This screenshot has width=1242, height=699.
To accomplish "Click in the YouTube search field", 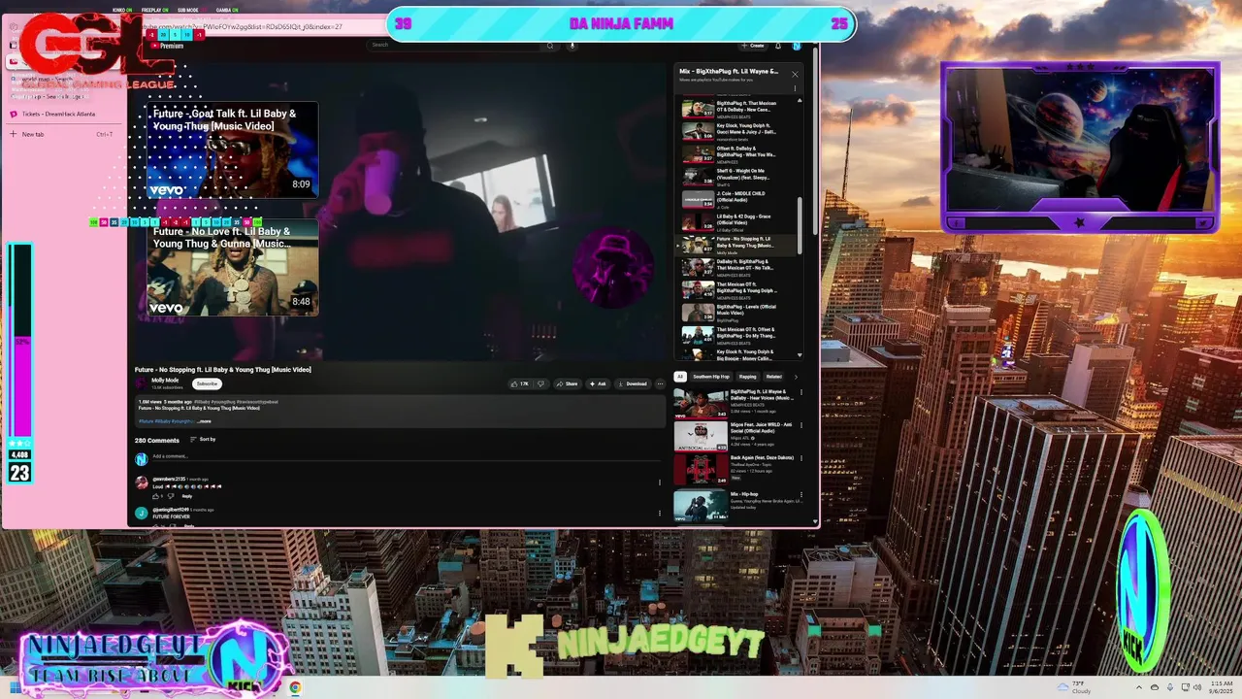I will click(x=454, y=46).
